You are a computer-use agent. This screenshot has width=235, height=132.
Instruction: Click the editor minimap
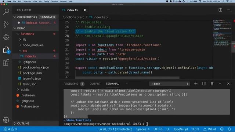223,33
